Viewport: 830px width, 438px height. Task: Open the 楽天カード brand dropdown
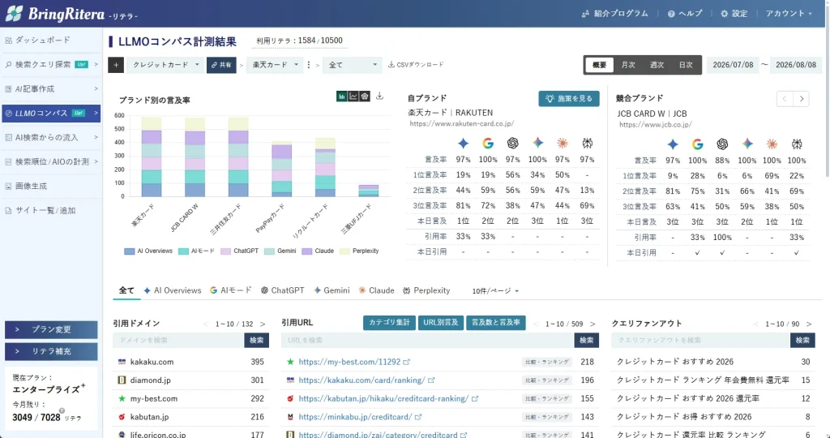[x=275, y=65]
